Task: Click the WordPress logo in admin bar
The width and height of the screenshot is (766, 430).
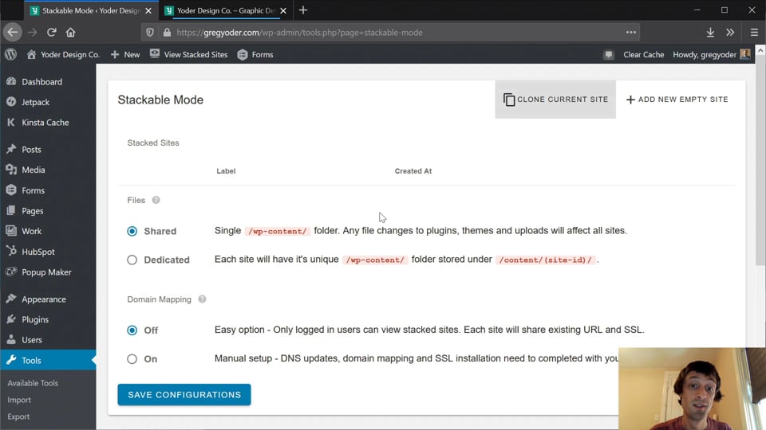Action: click(10, 54)
